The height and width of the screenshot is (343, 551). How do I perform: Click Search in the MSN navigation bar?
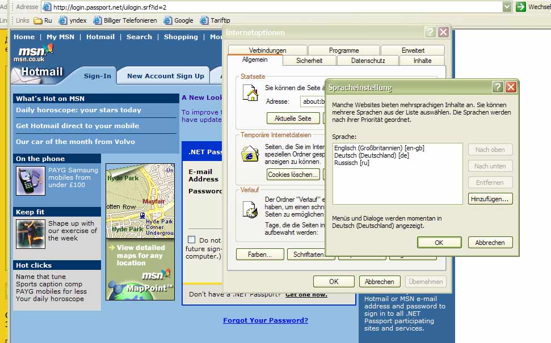pos(139,36)
